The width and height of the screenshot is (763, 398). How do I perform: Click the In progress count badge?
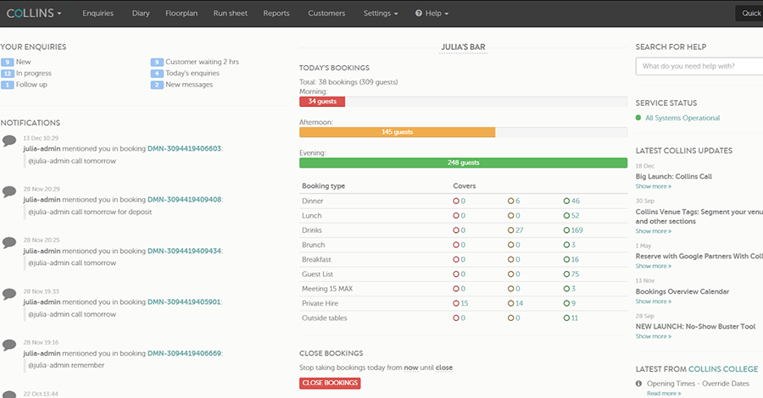pos(8,74)
